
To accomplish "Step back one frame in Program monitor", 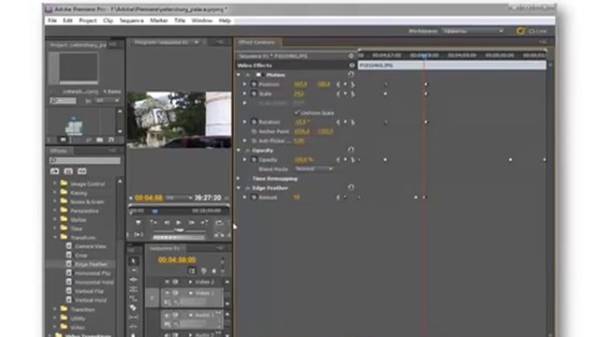I will (167, 223).
